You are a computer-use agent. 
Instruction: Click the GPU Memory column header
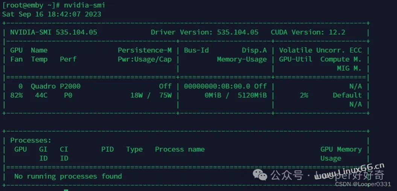tap(341, 149)
